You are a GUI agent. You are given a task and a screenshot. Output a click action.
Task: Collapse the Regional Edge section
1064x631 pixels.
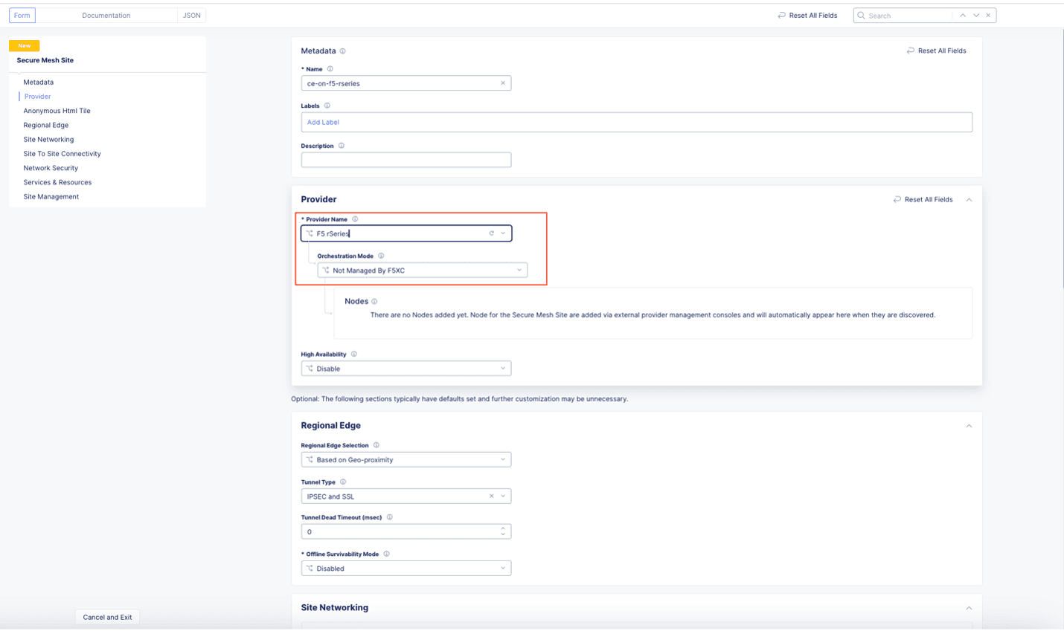point(969,426)
